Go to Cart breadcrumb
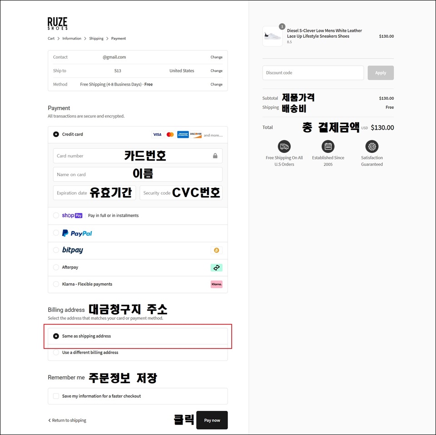Screen dimensions: 436x435 pyautogui.click(x=51, y=39)
